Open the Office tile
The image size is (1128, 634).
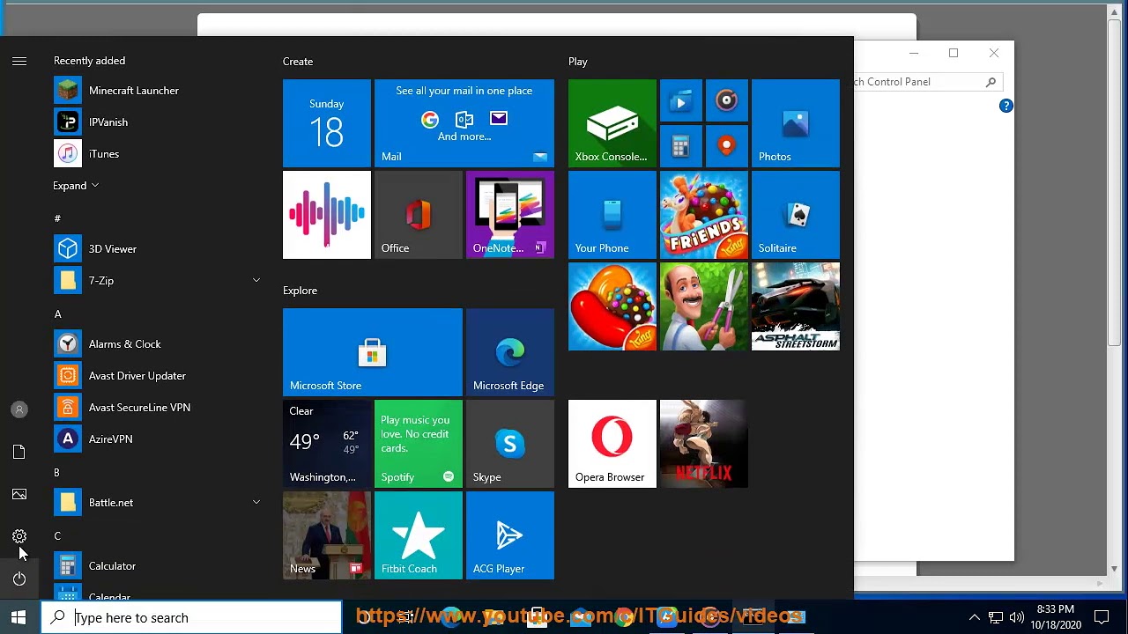tap(419, 215)
